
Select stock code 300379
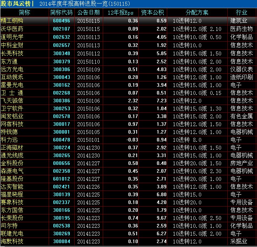tap(62, 62)
